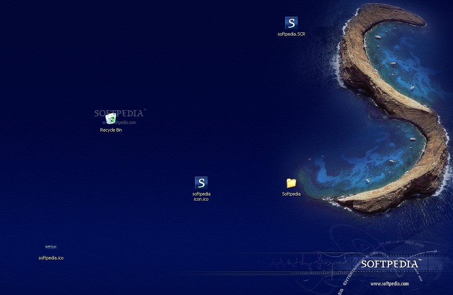The height and width of the screenshot is (295, 453).
Task: Click the 'softpedia.ico' label text
Action: tap(51, 258)
